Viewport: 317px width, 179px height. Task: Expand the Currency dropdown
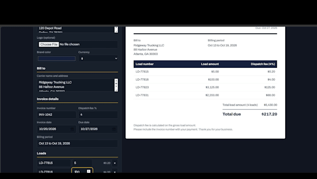(98, 58)
